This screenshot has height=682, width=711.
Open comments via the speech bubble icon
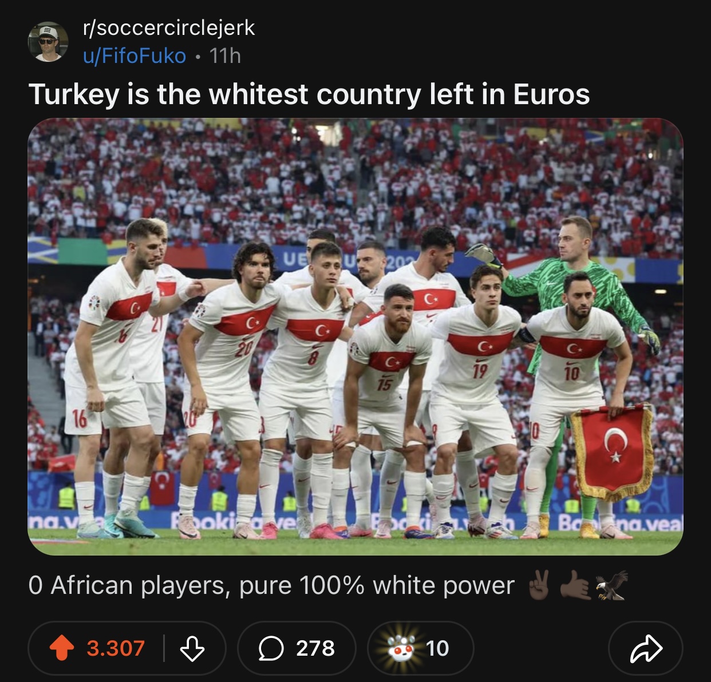271,648
